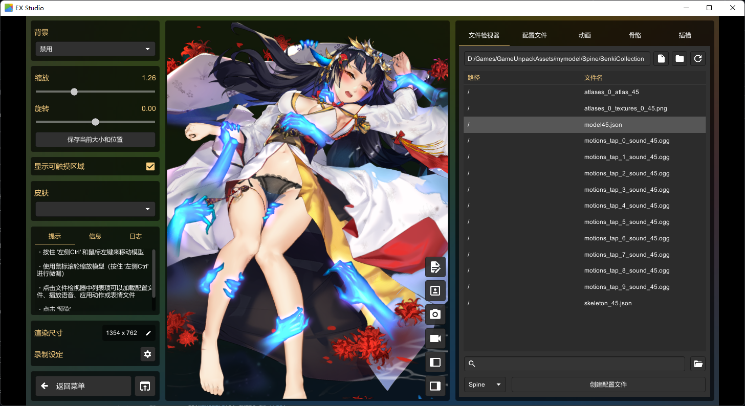Click the 返回菜单 button

[83, 386]
